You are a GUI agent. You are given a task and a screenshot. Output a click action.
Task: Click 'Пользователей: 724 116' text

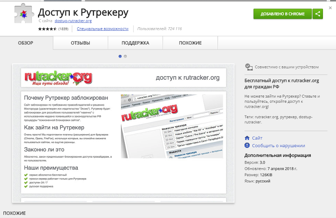(160, 29)
